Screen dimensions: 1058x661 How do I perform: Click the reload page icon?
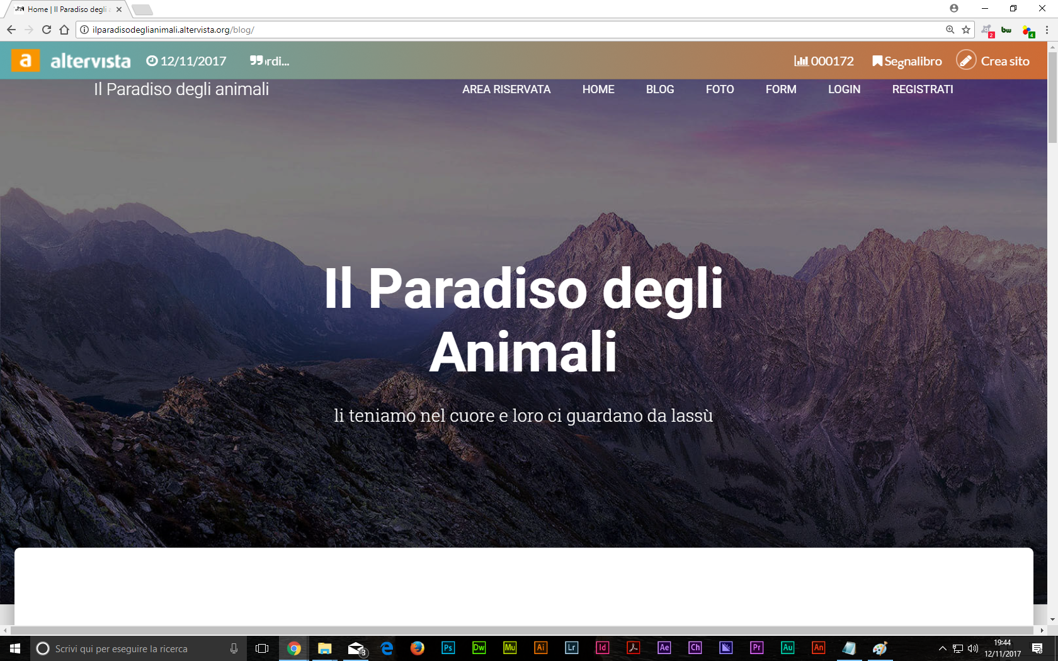[x=47, y=30]
